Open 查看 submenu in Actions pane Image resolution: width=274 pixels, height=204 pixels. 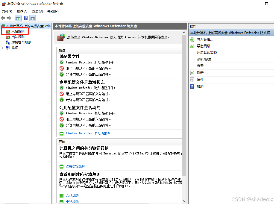200,66
